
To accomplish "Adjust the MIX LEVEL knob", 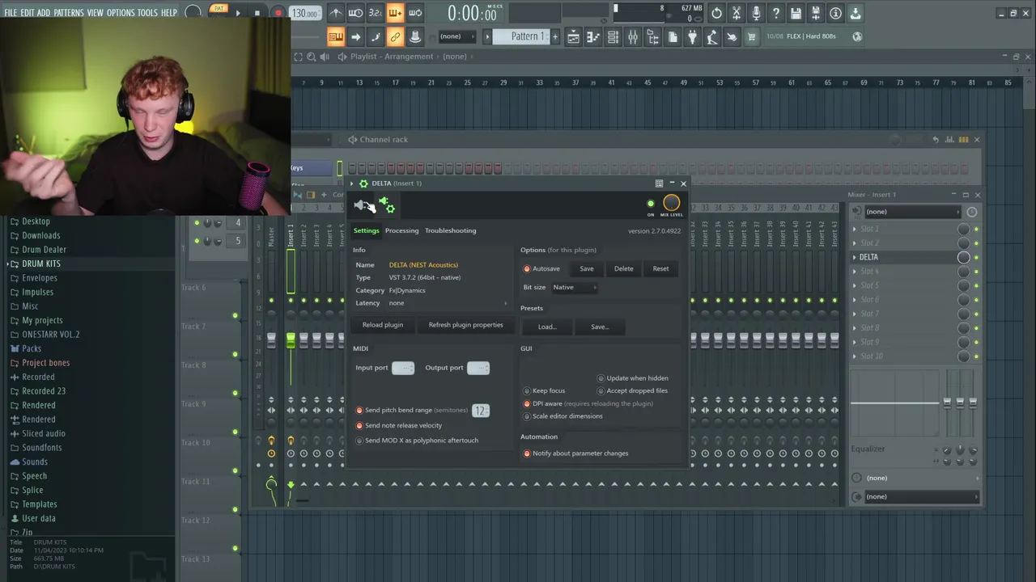I will [x=671, y=203].
